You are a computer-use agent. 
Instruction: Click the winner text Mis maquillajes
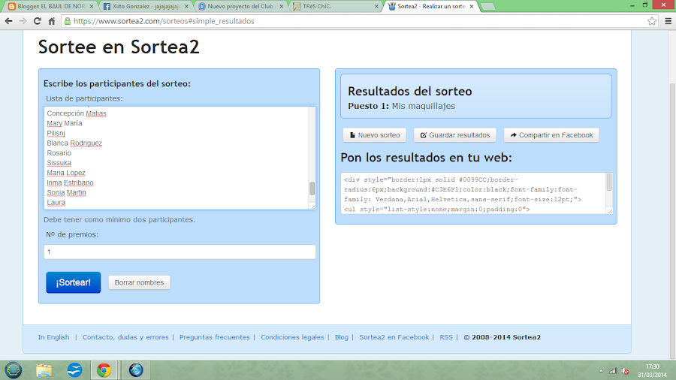coord(424,106)
